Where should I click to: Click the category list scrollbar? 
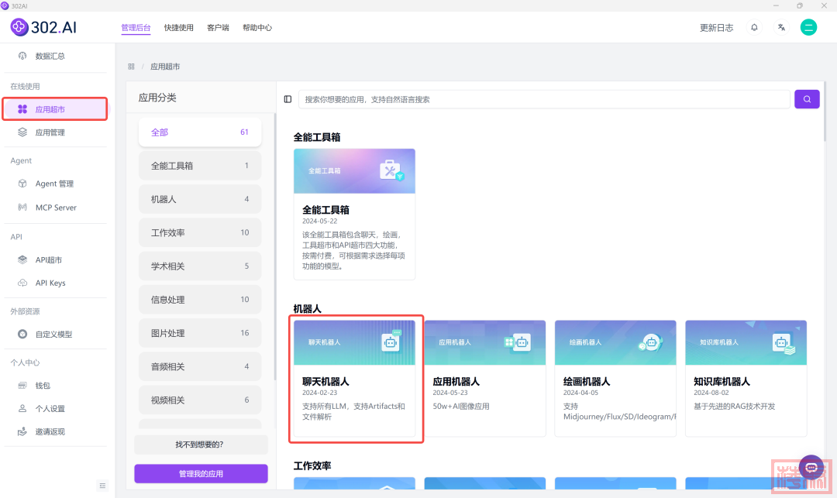tap(275, 246)
